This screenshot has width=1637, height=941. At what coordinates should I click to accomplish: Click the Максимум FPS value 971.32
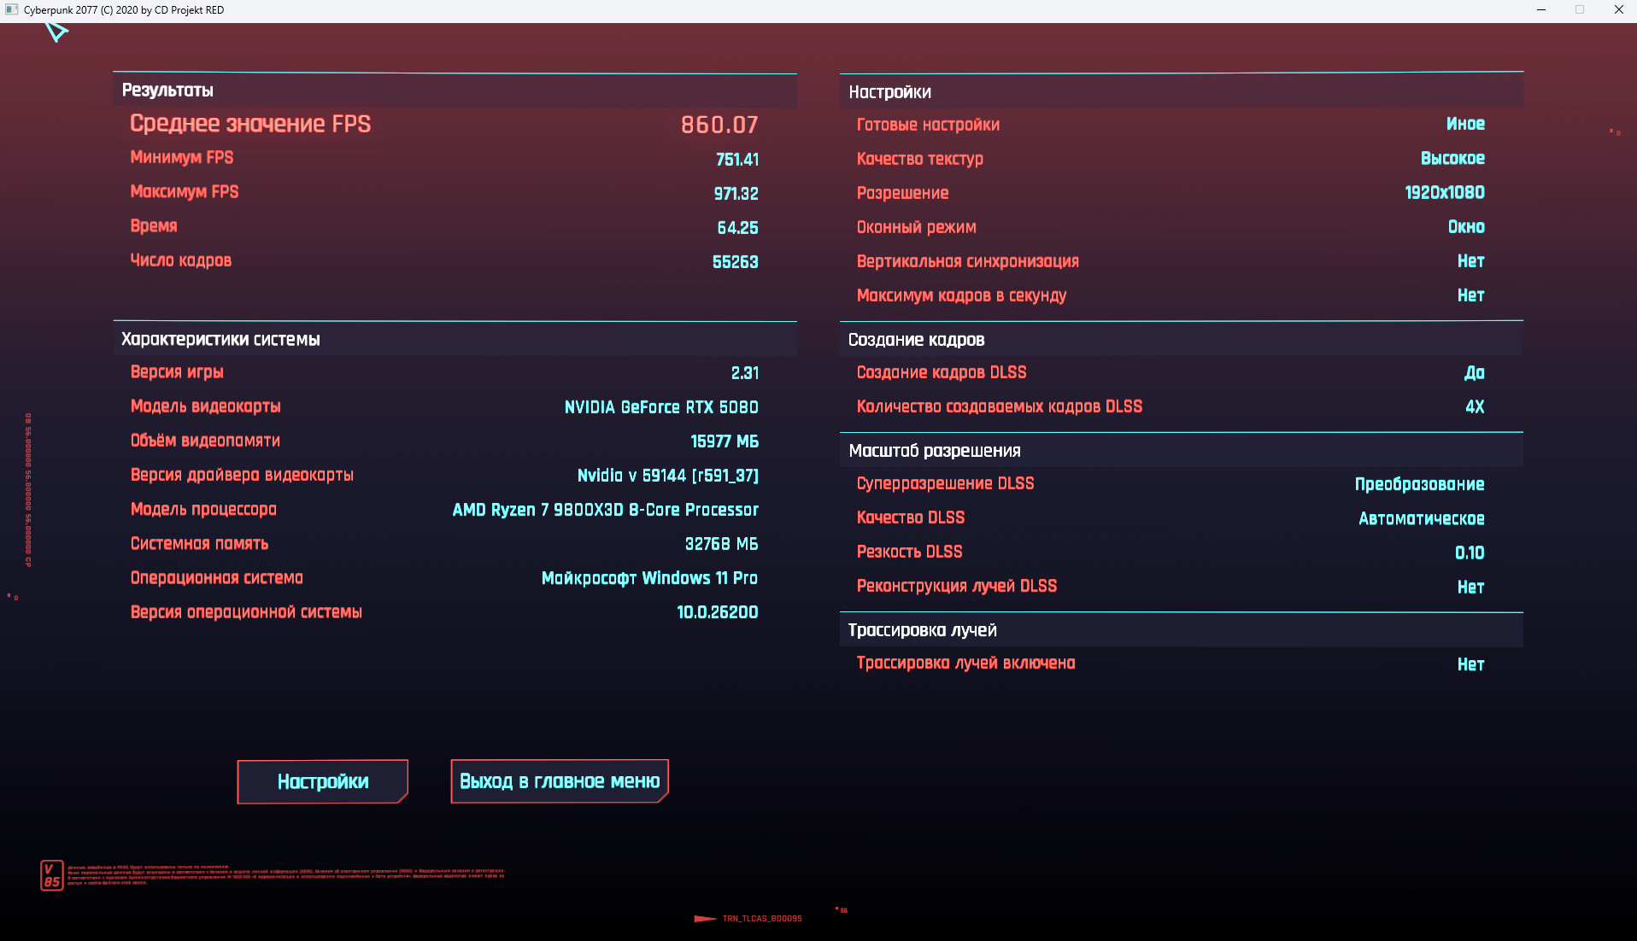[x=736, y=194]
